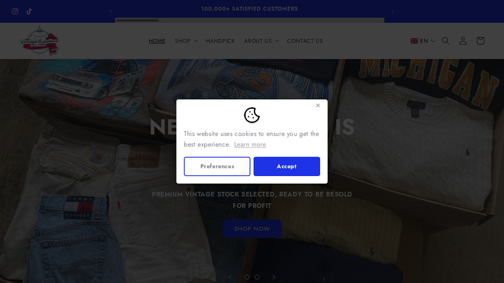Select the second slideshow dot
Viewport: 504px width, 283px height.
[257, 277]
